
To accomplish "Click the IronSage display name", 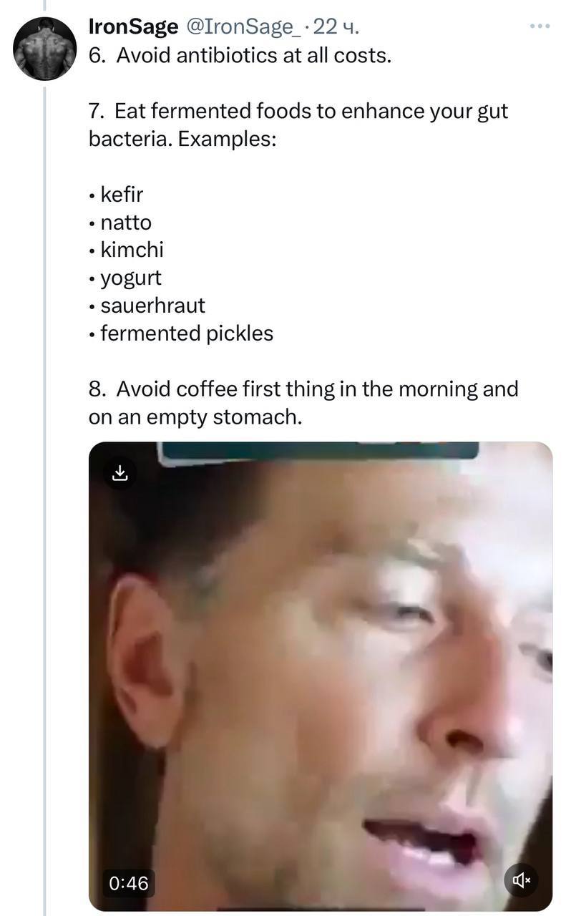I will pos(133,27).
